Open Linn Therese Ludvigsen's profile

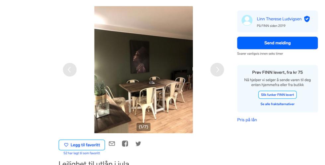pyautogui.click(x=279, y=19)
